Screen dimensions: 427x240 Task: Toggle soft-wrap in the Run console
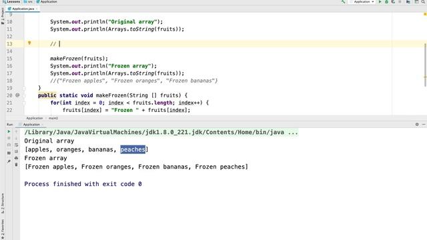click(x=16, y=145)
